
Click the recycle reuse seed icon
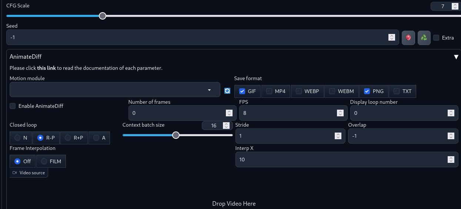coord(424,37)
